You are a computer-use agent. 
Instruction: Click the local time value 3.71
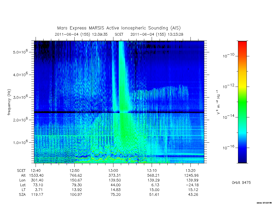39,190
